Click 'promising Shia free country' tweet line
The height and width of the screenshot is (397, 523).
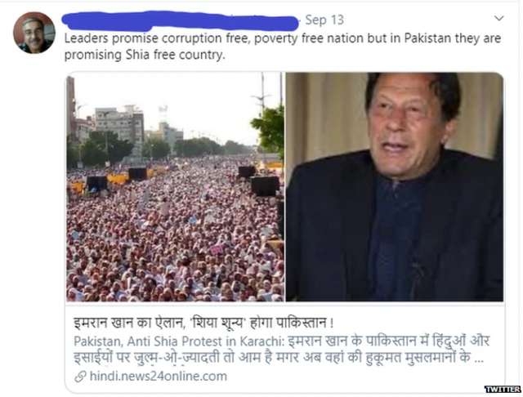tap(145, 55)
